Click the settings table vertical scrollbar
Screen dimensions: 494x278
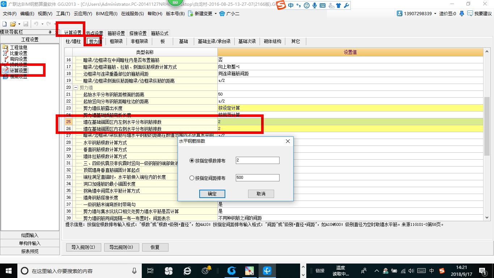point(487,127)
